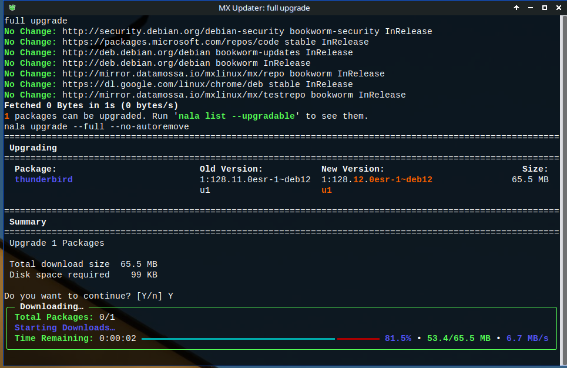
Task: Click the new version 1:128.12.0esr-1~deb12 text
Action: pos(377,179)
